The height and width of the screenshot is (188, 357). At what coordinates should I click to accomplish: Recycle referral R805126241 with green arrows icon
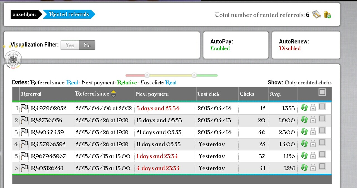pyautogui.click(x=305, y=168)
